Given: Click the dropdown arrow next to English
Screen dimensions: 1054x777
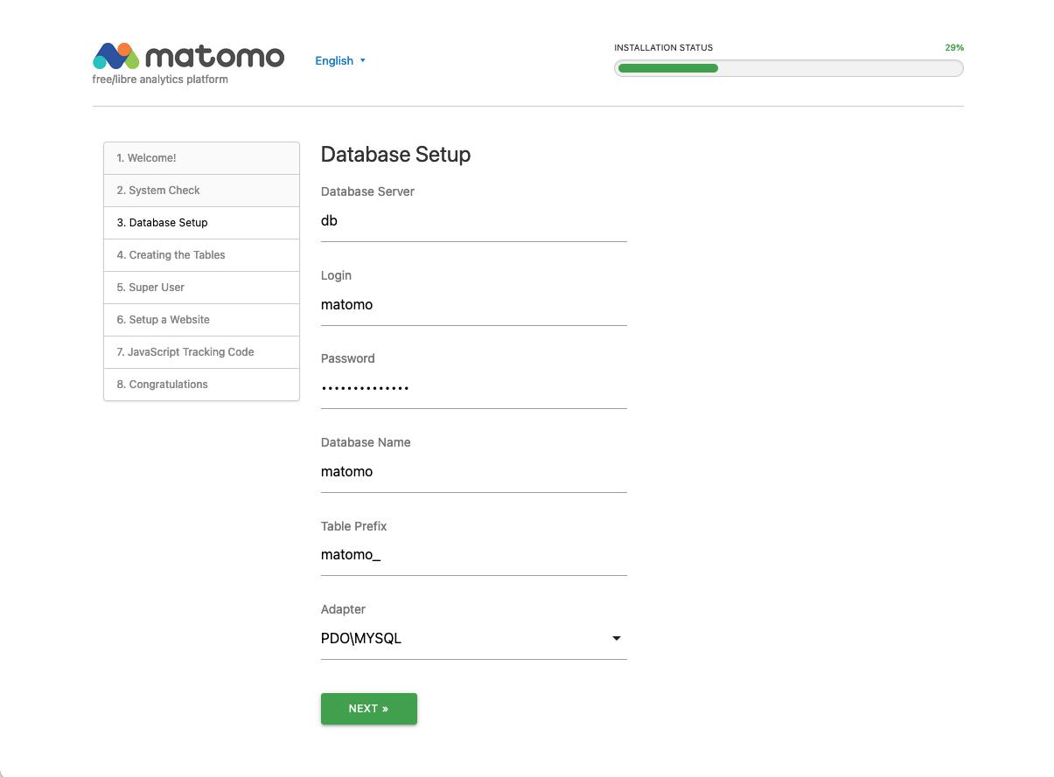Looking at the screenshot, I should click(x=362, y=60).
